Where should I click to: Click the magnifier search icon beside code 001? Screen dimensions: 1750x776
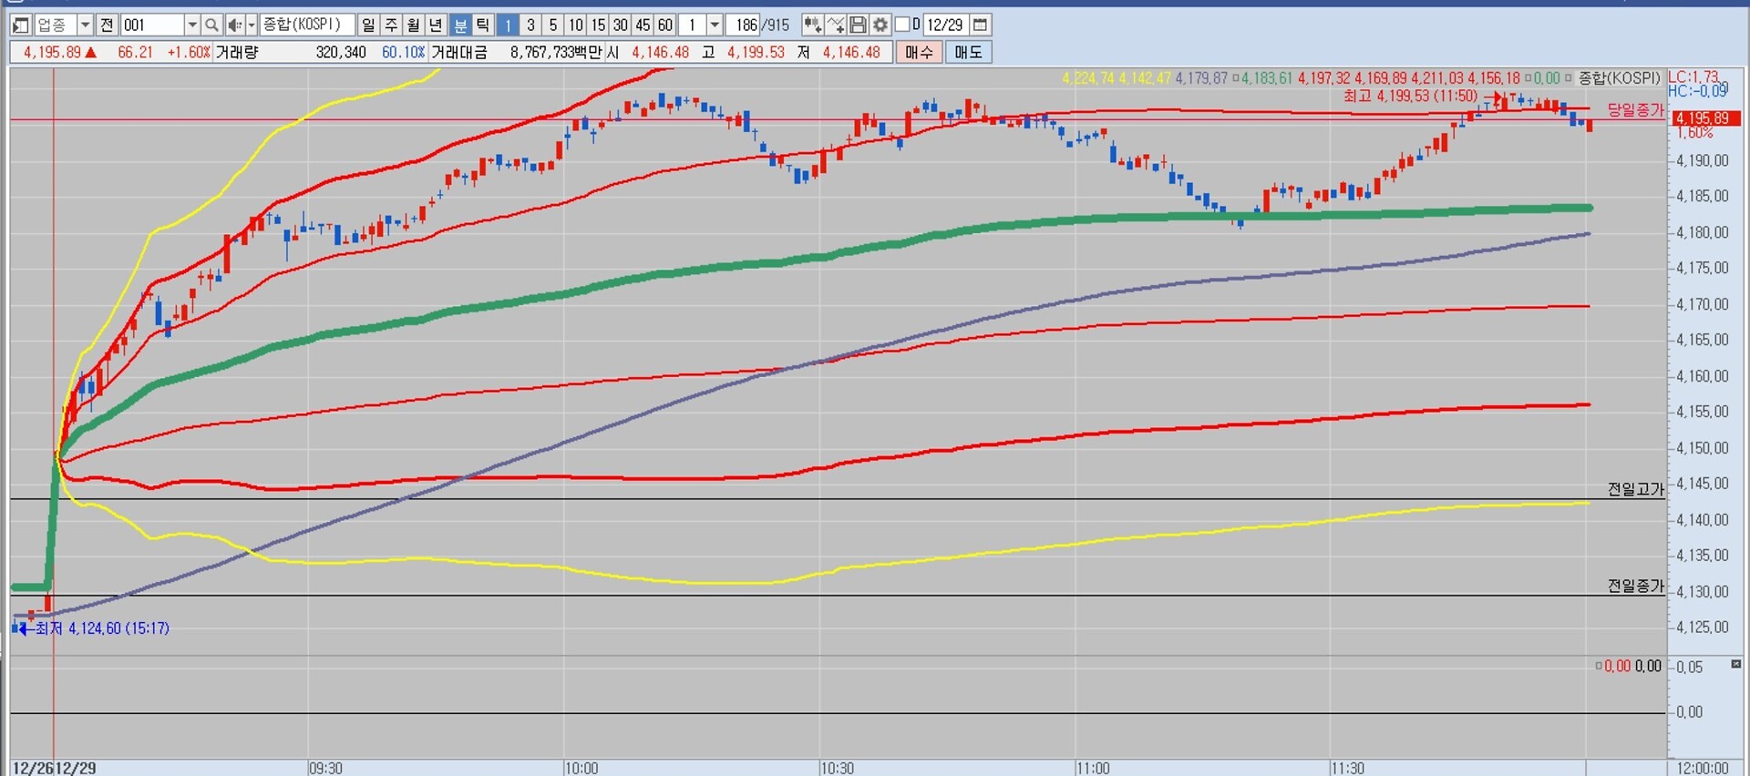pos(211,25)
